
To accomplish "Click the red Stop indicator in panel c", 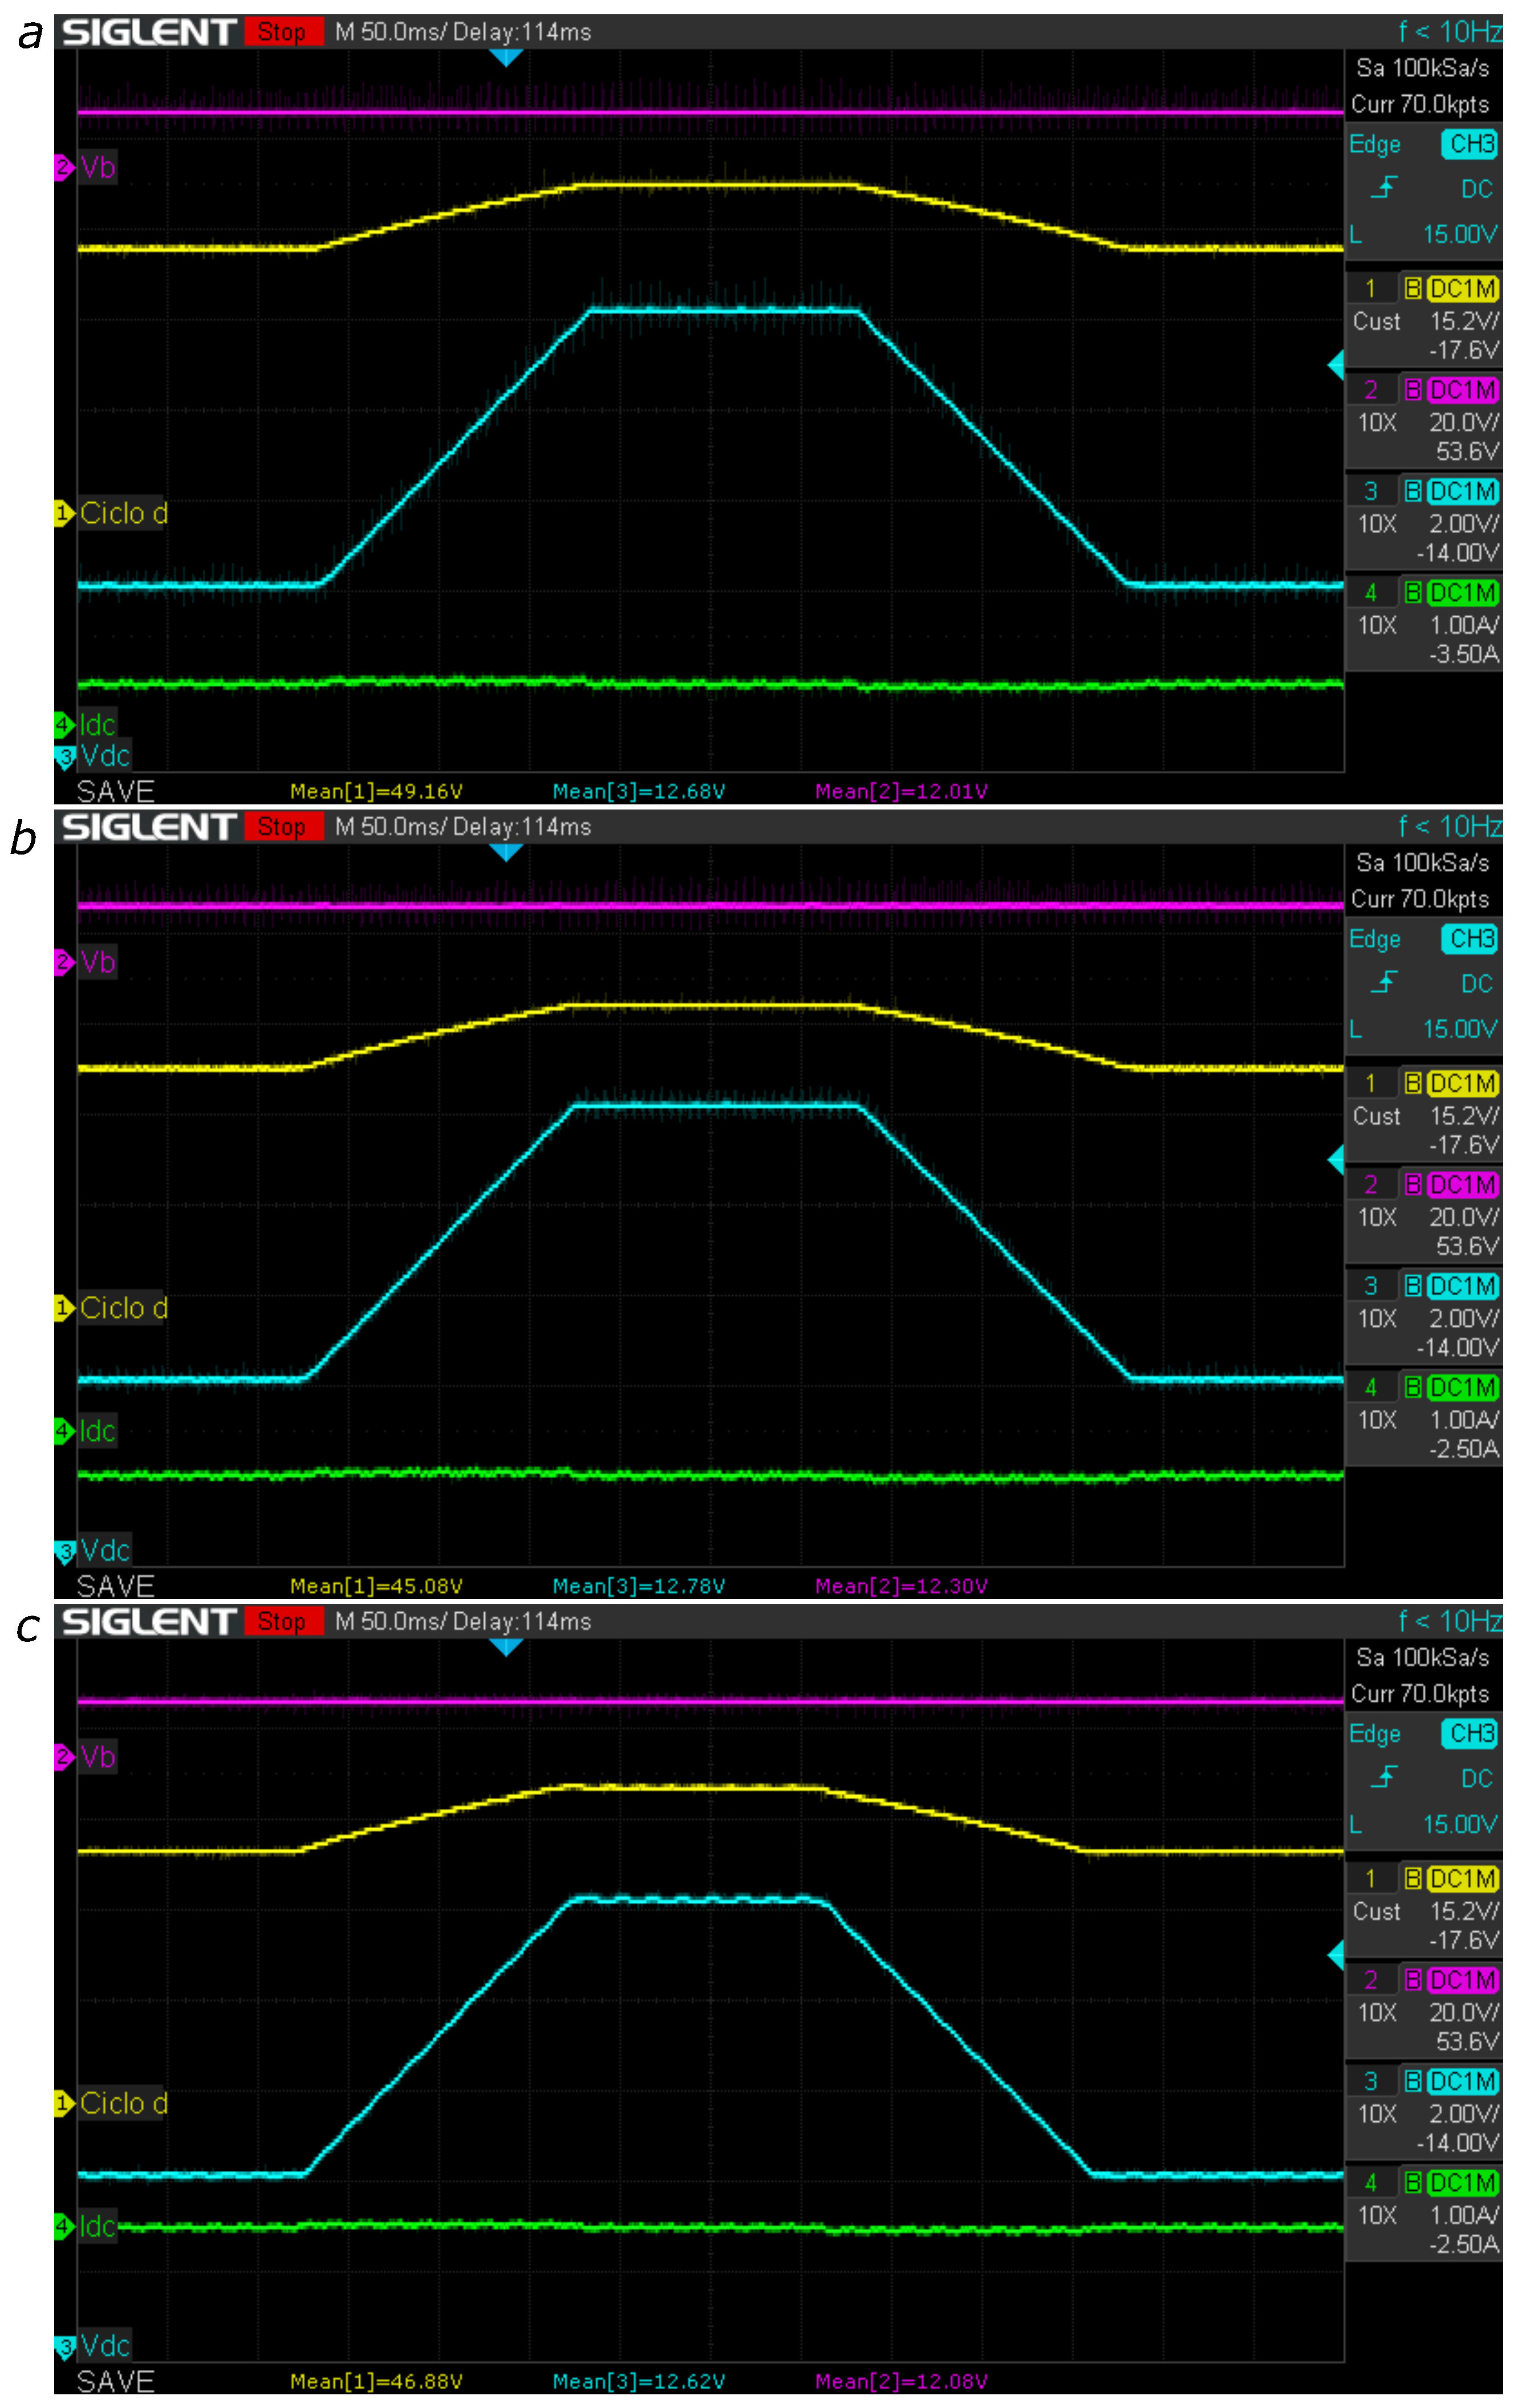I will [283, 1621].
